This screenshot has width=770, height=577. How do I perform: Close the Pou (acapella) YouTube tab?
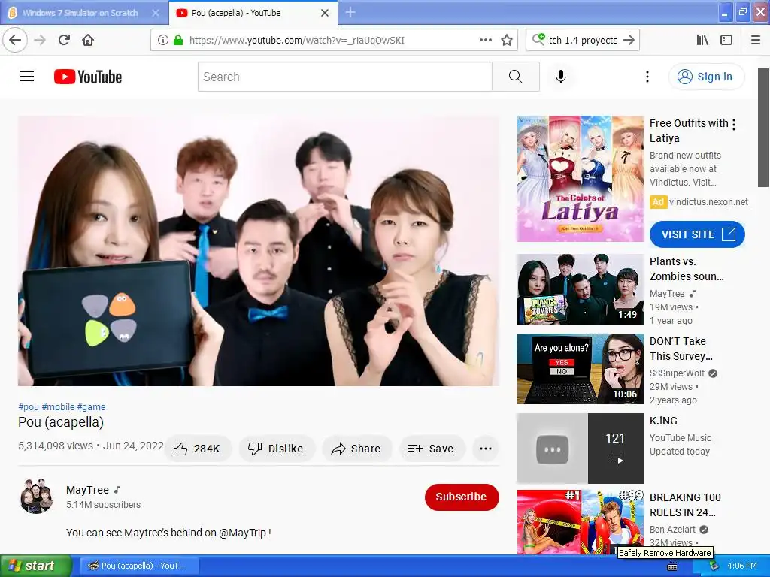325,13
